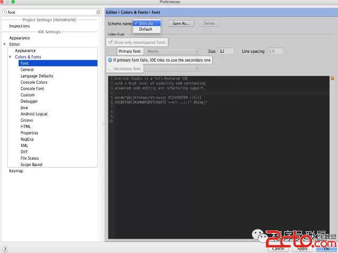Image resolution: width=338 pixels, height=253 pixels.
Task: Open Appearance under Editor
Action: (x=25, y=51)
